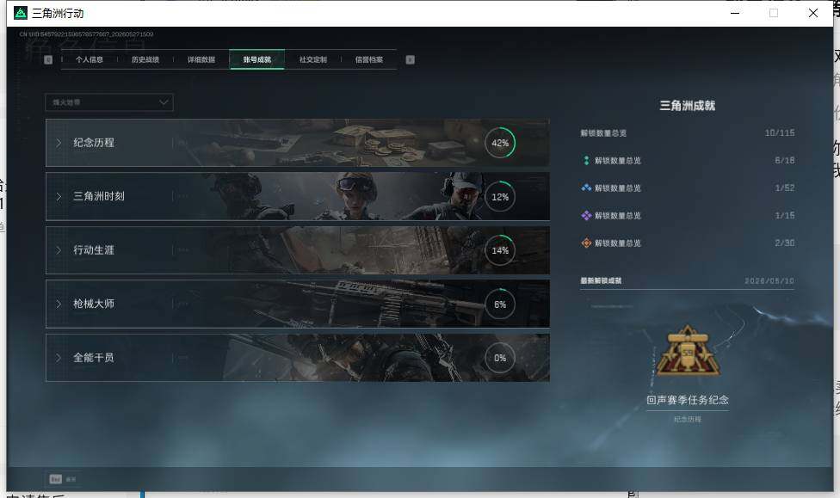The height and width of the screenshot is (498, 840).
Task: Click the 2/30 unlock count
Action: pyautogui.click(x=785, y=243)
